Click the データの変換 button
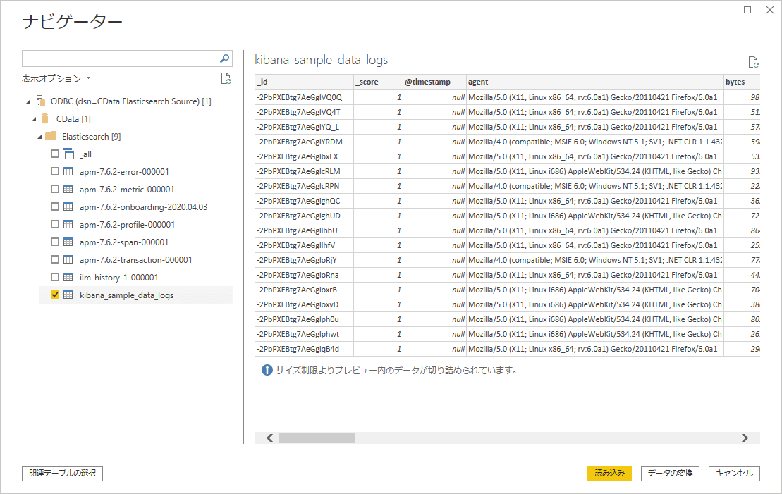This screenshot has width=782, height=494. 670,474
